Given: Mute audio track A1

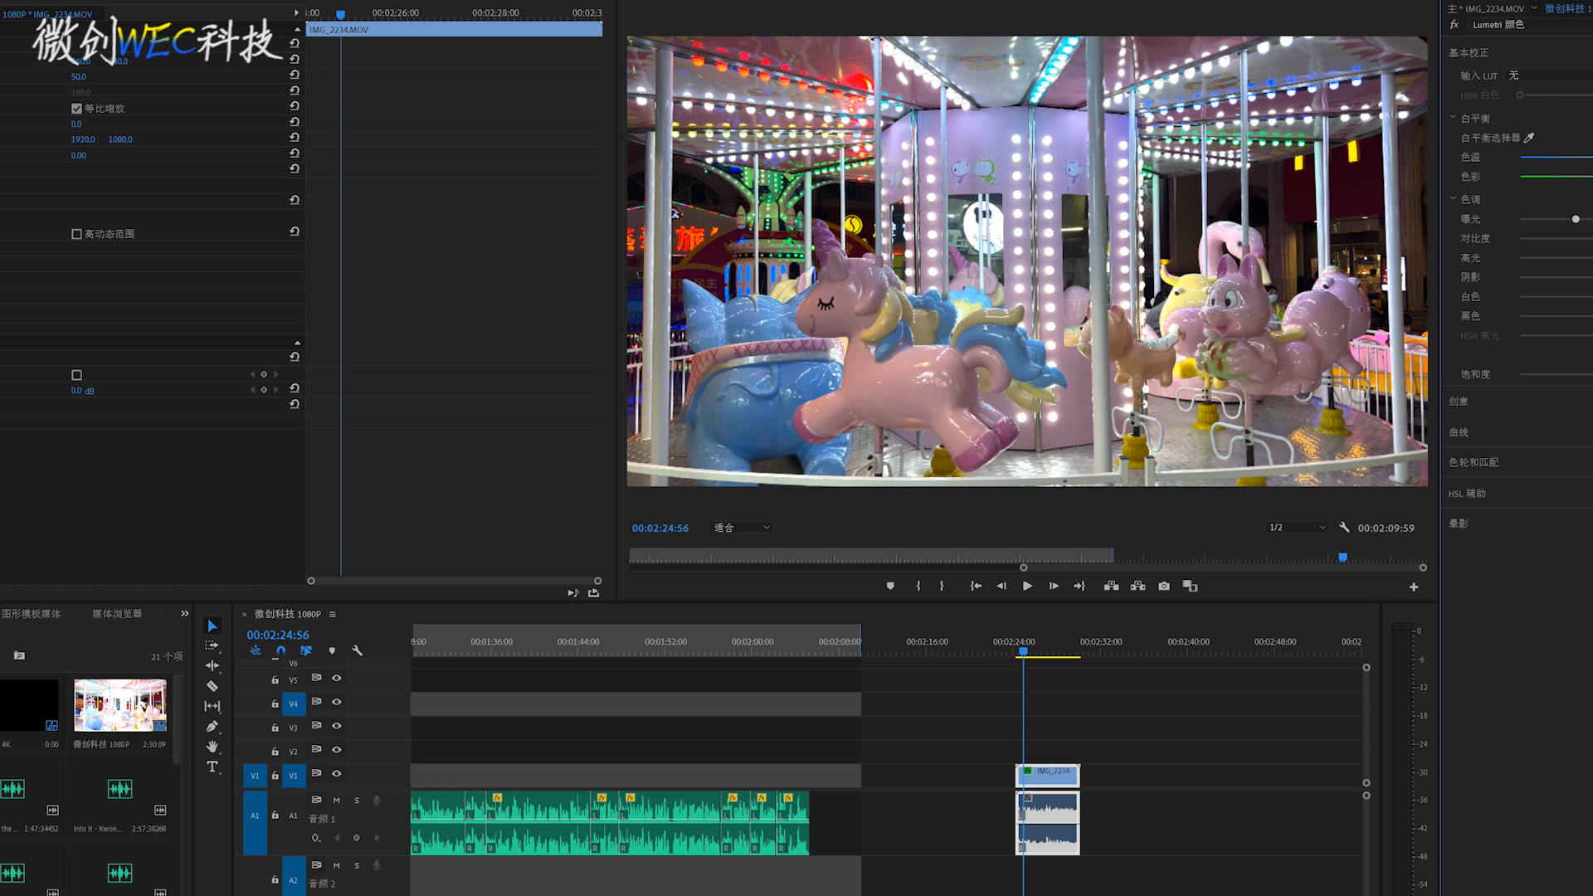Looking at the screenshot, I should click(x=337, y=801).
